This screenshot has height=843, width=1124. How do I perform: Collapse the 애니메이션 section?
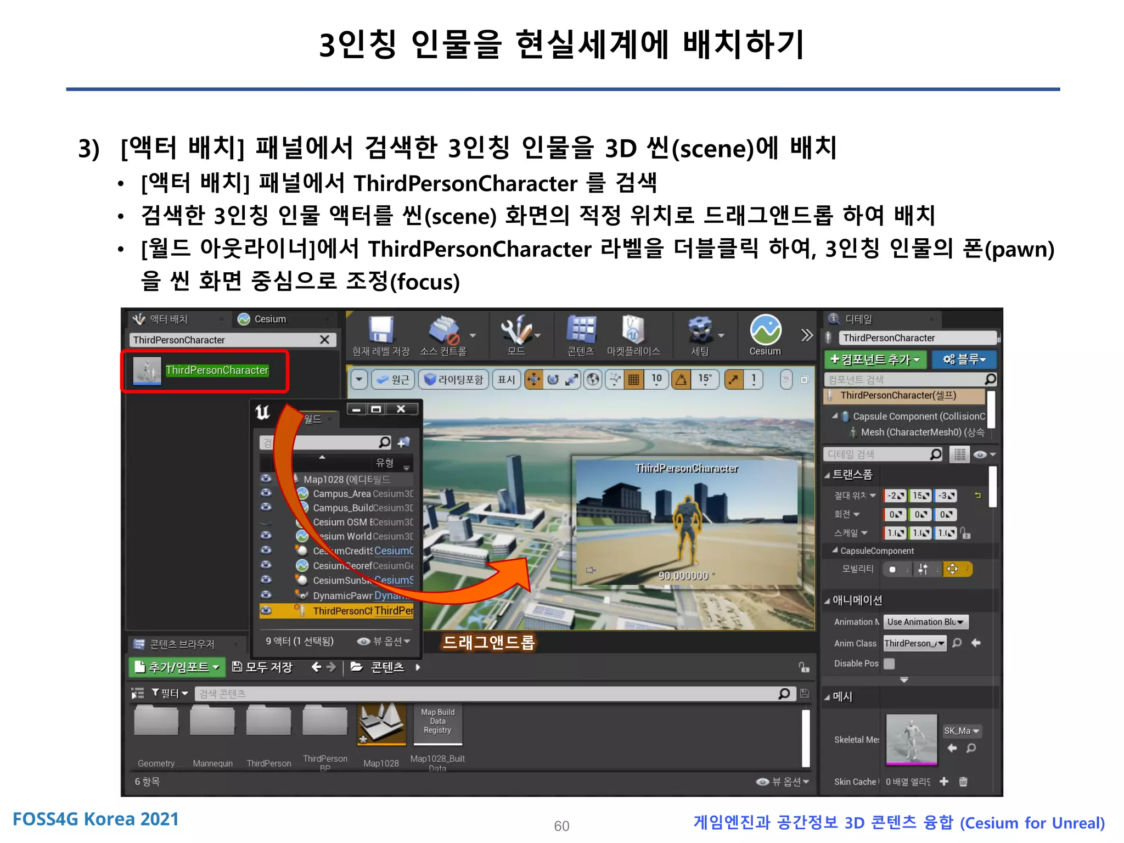pyautogui.click(x=827, y=601)
